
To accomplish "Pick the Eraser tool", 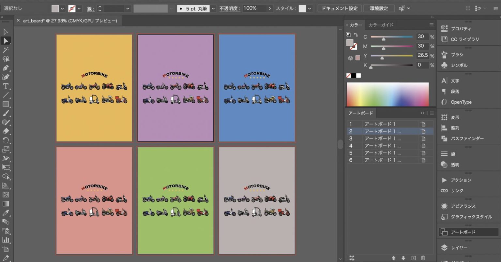I will pyautogui.click(x=6, y=131).
